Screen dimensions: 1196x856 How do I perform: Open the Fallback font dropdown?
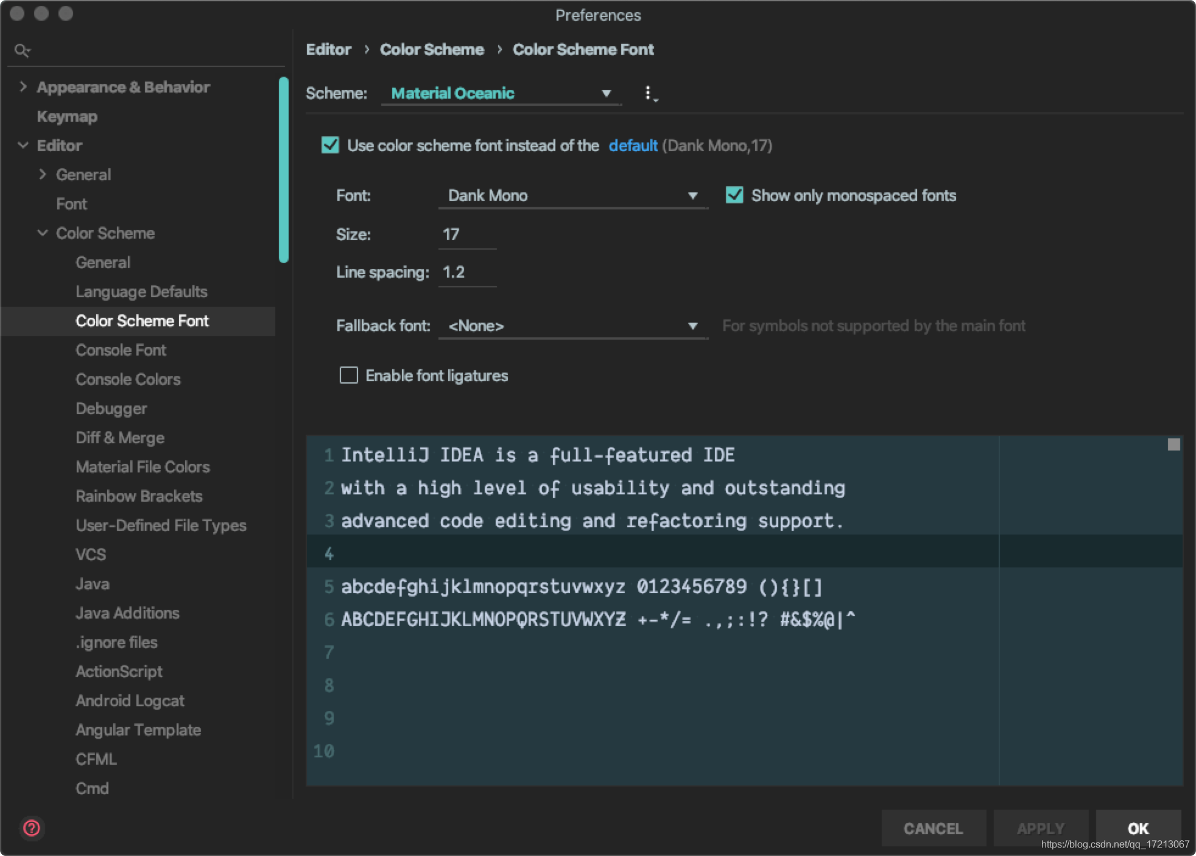pyautogui.click(x=573, y=326)
